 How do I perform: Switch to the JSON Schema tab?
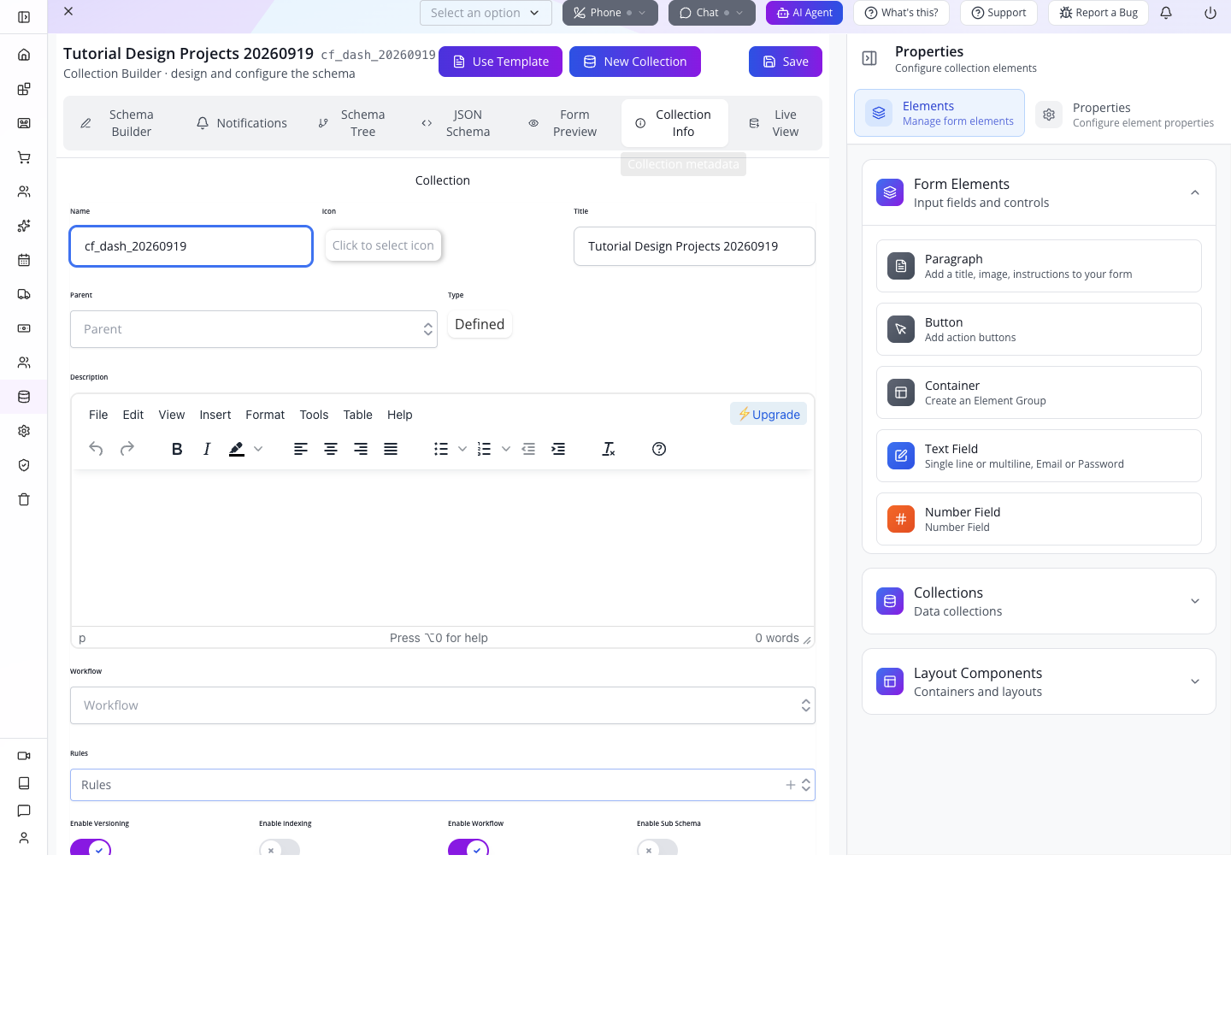[456, 123]
